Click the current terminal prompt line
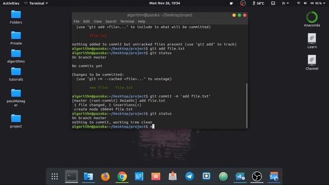Viewport: 329px width, 185px height. (113, 126)
